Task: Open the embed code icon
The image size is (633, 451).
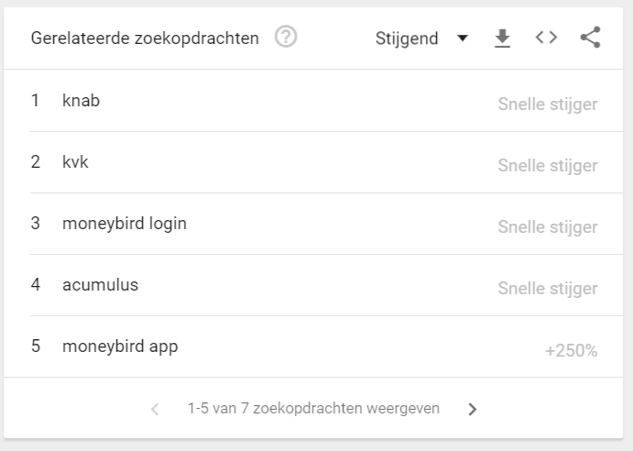Action: point(546,38)
